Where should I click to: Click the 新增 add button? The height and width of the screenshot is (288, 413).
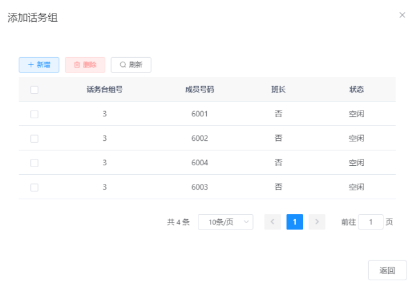(x=39, y=65)
